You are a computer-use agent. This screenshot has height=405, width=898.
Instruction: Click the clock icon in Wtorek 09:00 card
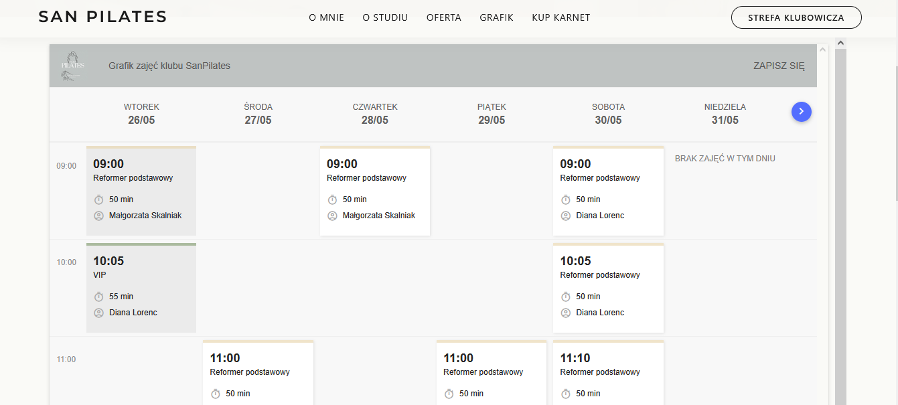point(98,199)
